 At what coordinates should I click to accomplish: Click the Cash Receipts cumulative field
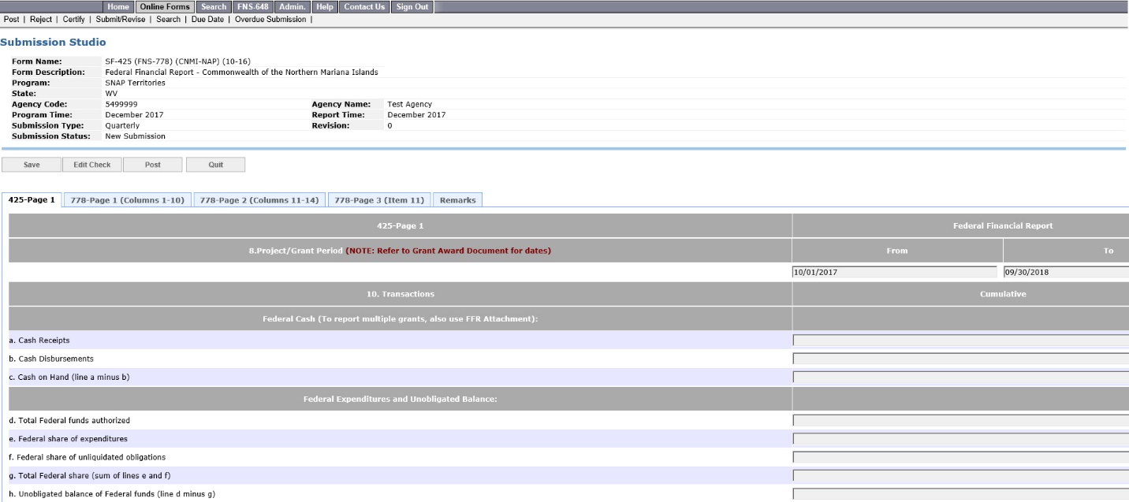960,340
